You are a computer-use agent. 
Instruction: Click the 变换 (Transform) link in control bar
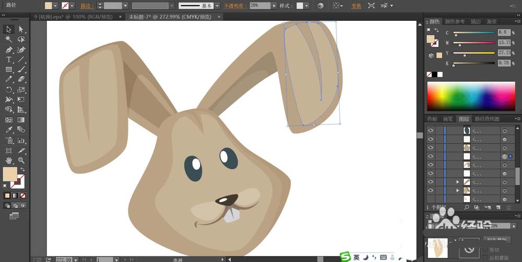[x=355, y=6]
